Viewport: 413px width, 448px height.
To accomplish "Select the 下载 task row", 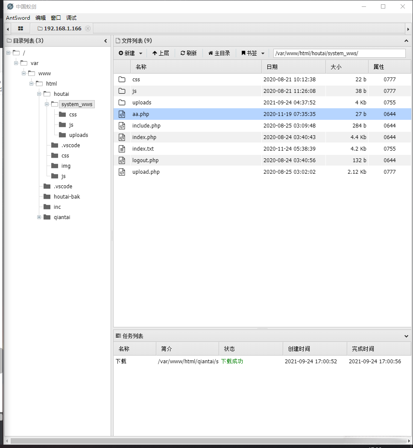I will coord(262,362).
